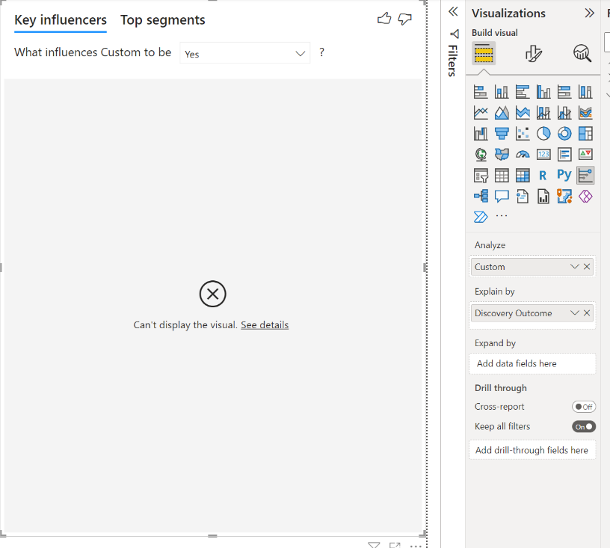The width and height of the screenshot is (610, 548).
Task: Click the Add drill-through fields well
Action: [532, 450]
